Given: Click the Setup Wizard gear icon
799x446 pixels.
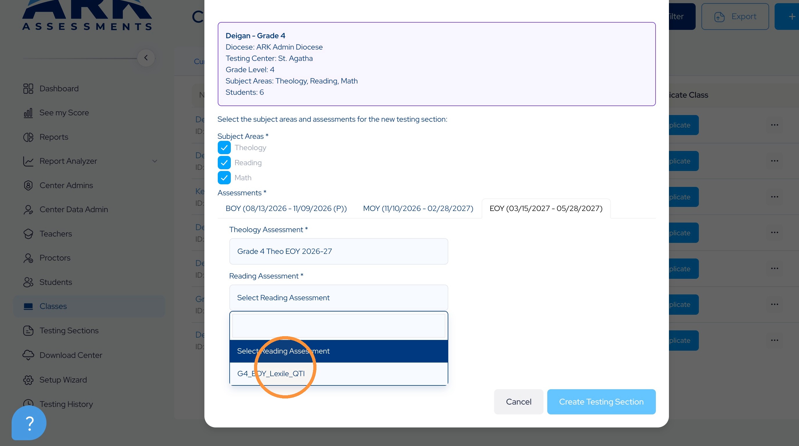Looking at the screenshot, I should tap(28, 380).
